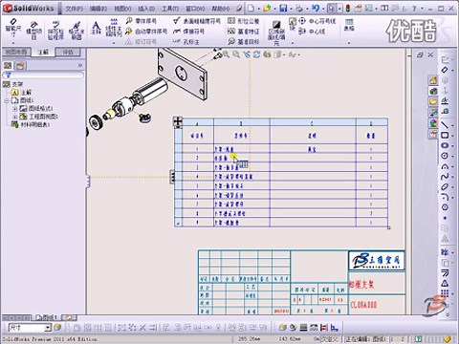
Task: Insert a Center Mark (中心符号线)
Action: [x=317, y=21]
